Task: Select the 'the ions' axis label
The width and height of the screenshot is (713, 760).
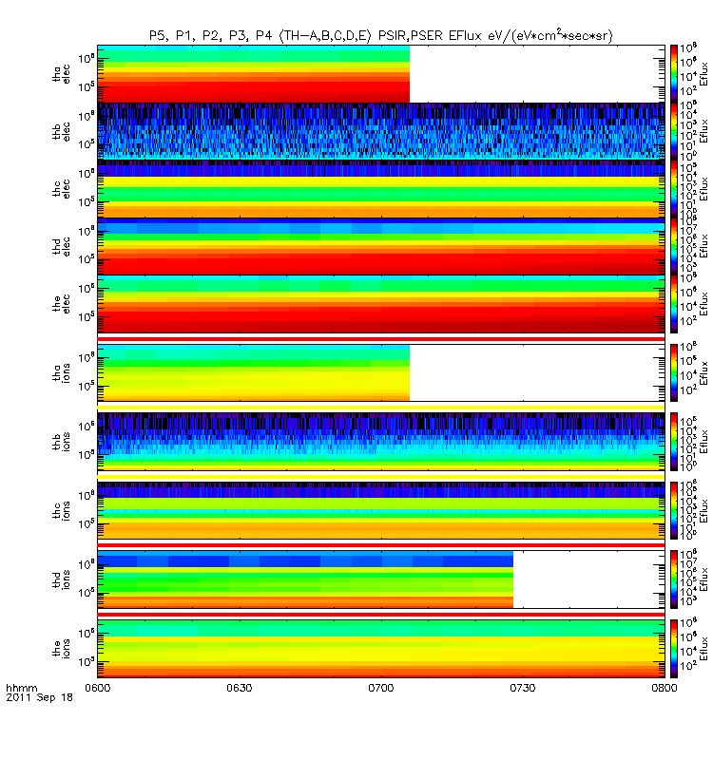Action: (x=61, y=649)
